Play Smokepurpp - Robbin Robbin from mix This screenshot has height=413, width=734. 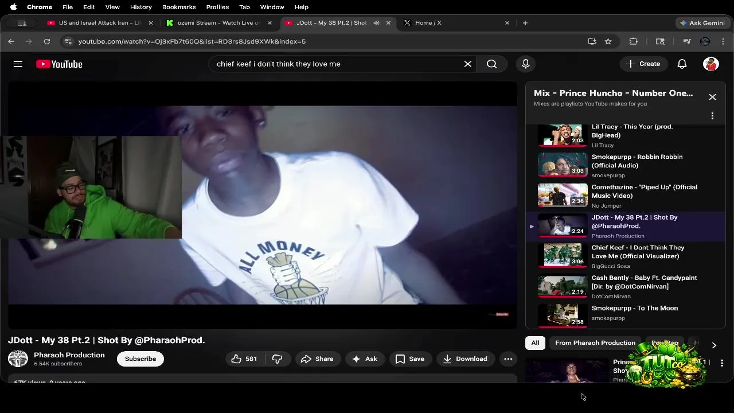(x=625, y=166)
